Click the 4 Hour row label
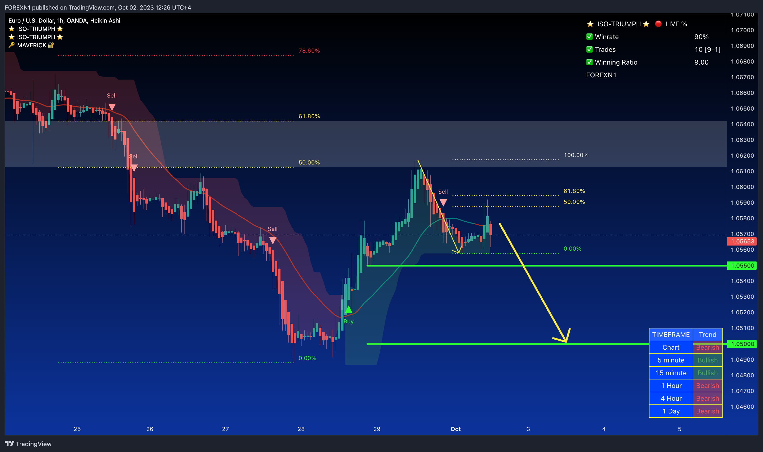 (x=671, y=398)
